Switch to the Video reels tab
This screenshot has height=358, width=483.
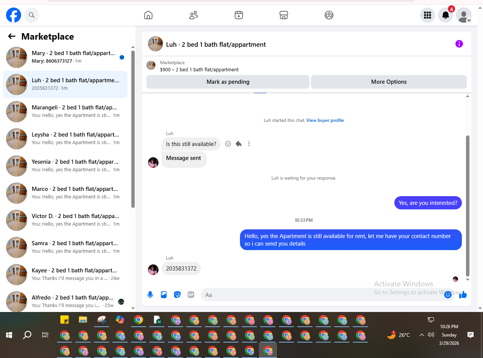238,15
